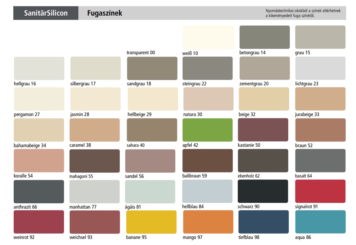Pick the mahagoni 55 swatch
The width and height of the screenshot is (356, 245).
[94, 161]
